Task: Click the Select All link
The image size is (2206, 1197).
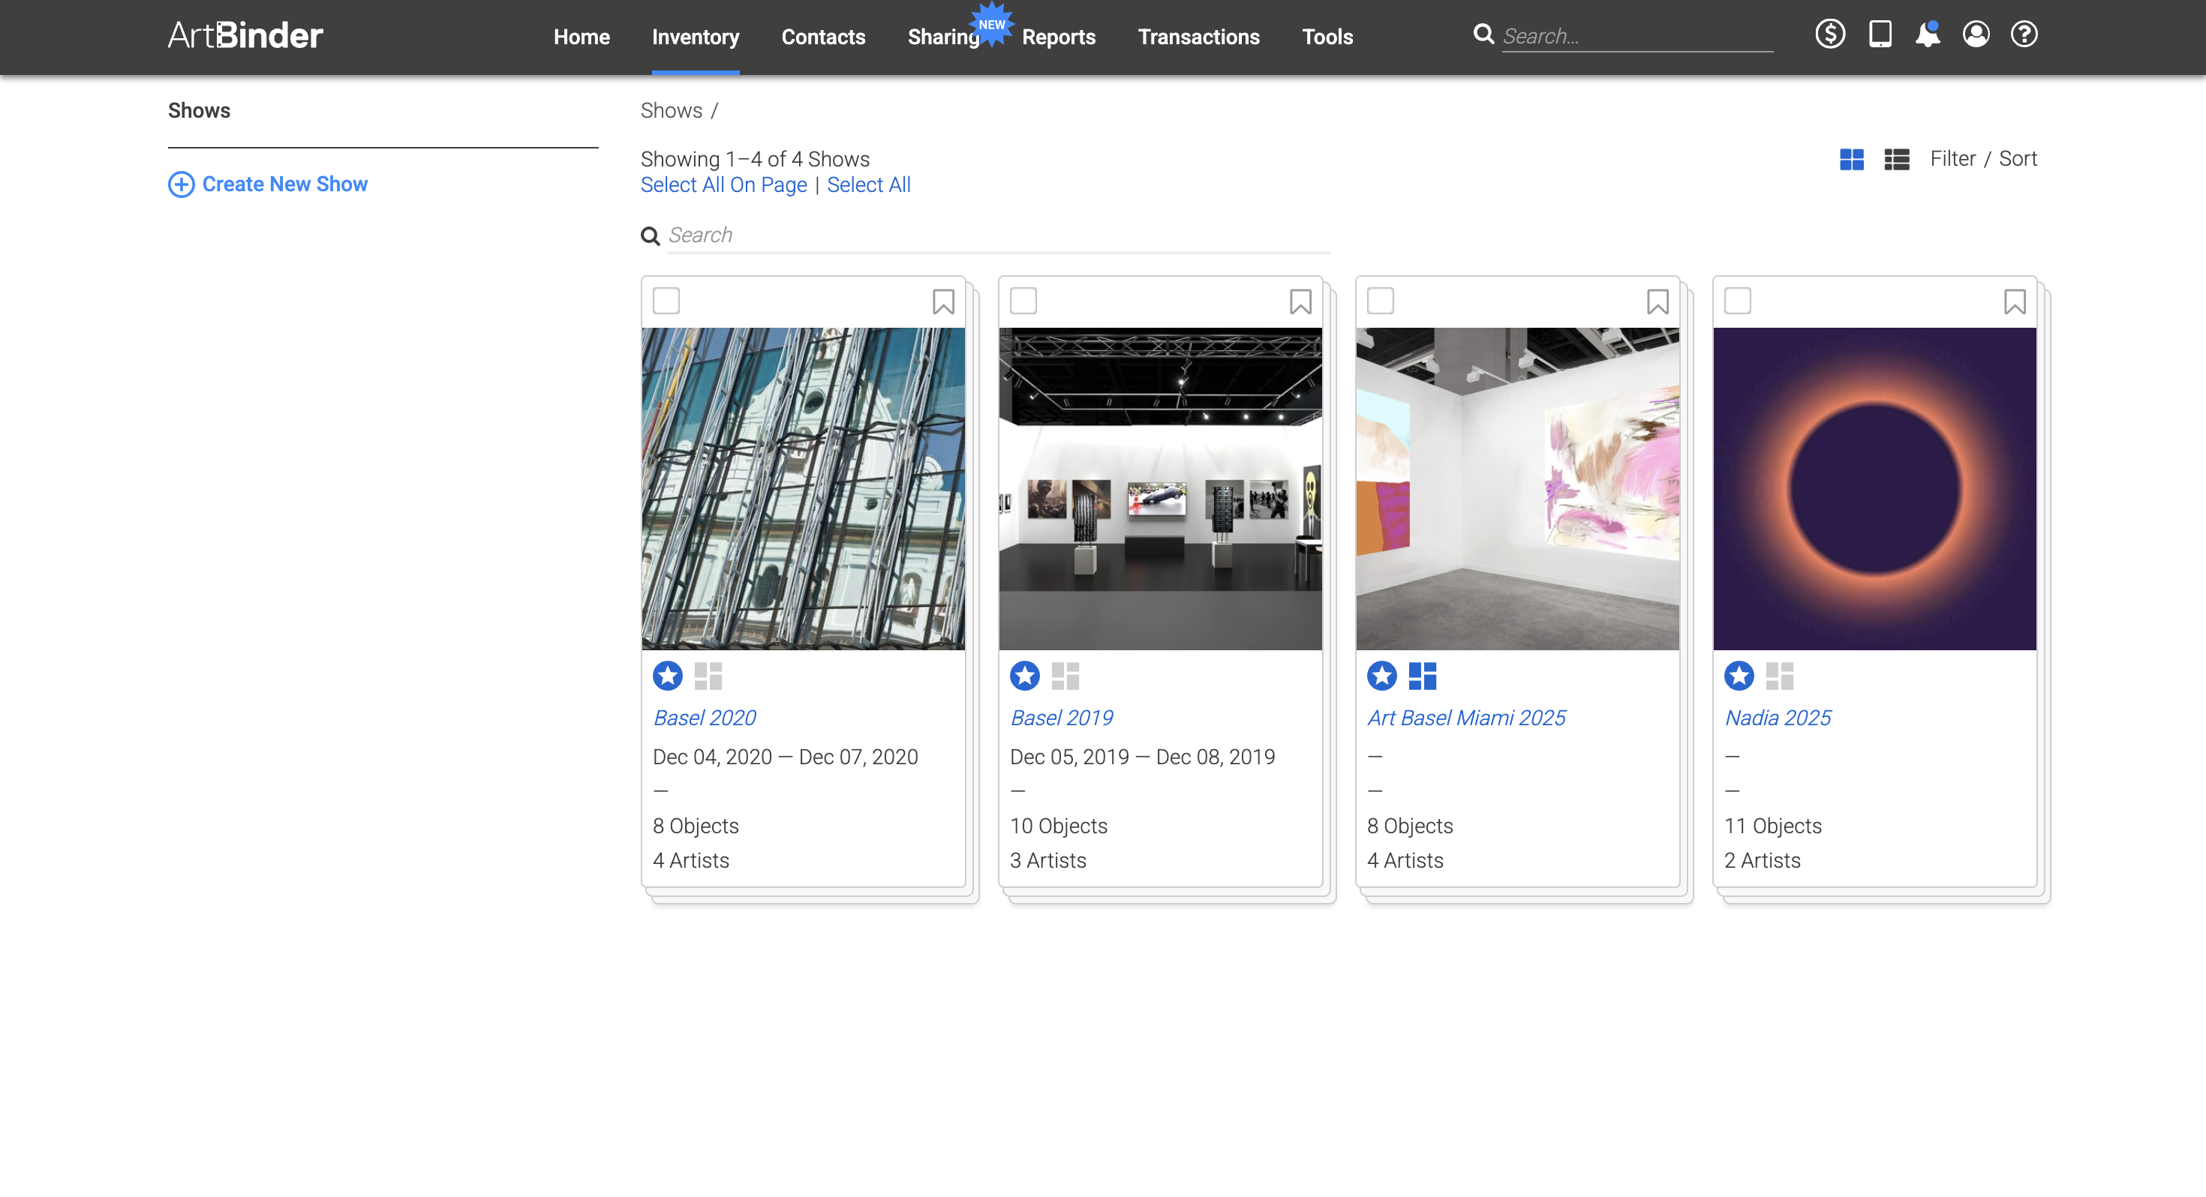Action: (x=868, y=185)
